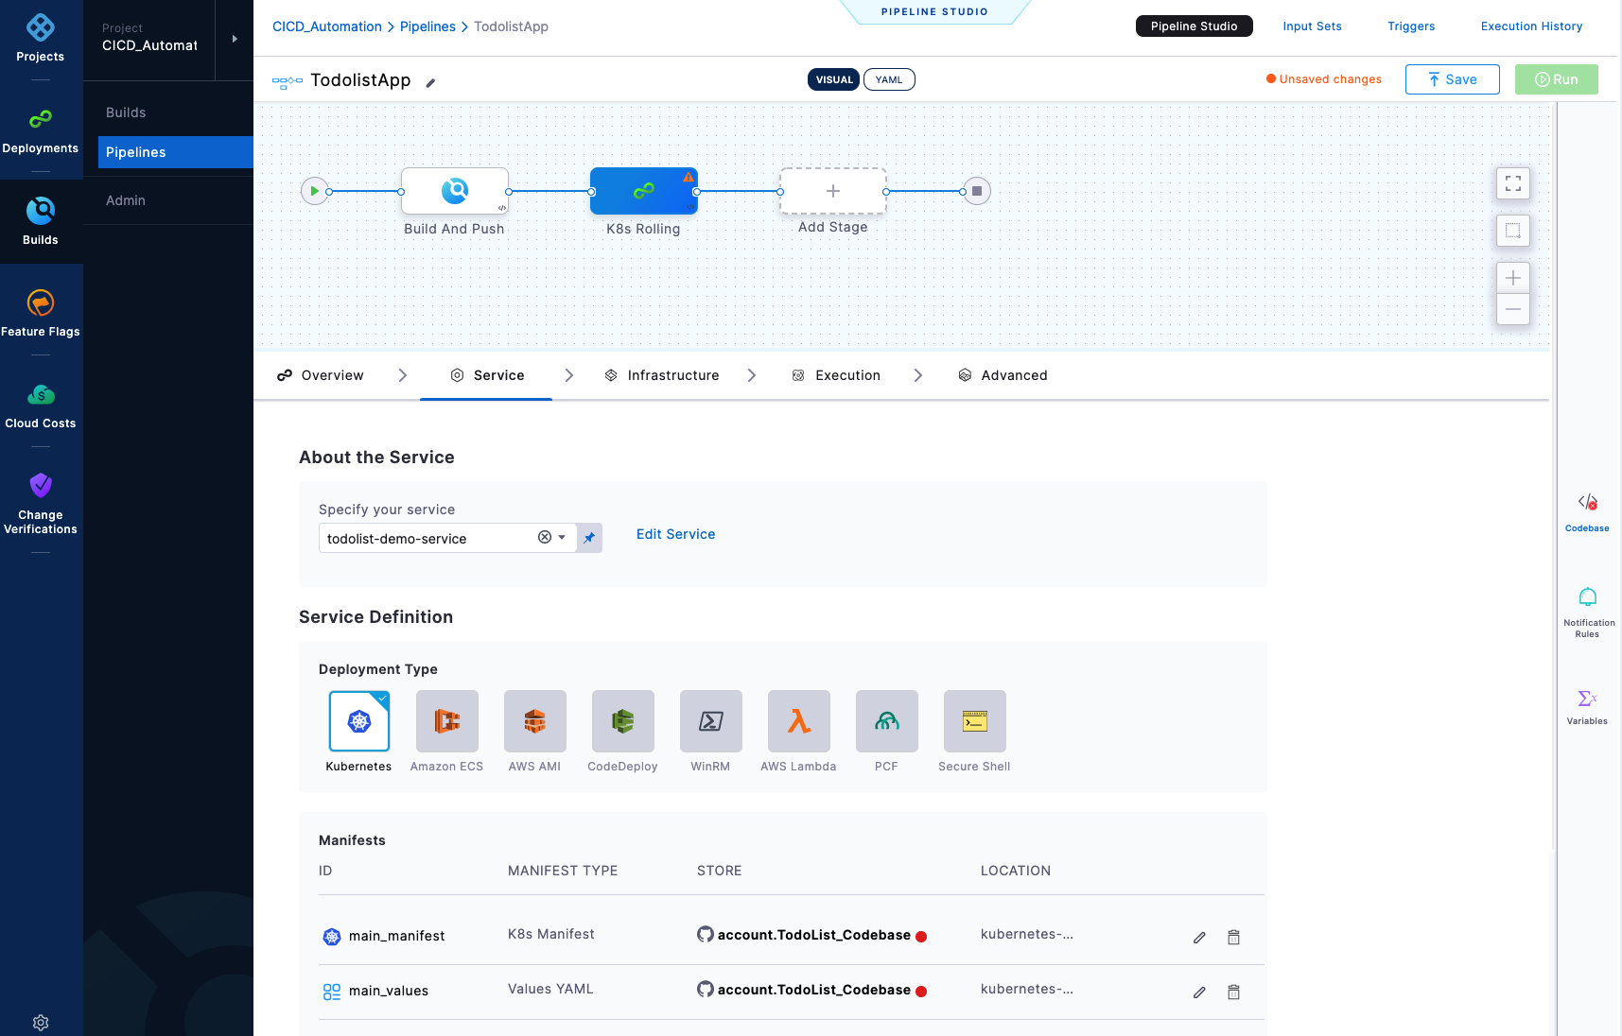Fit pipeline canvas to full screen

(1513, 183)
